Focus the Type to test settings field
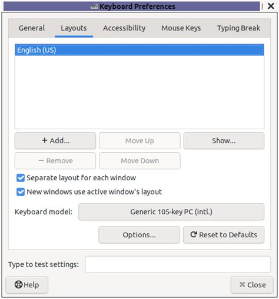 (178, 264)
